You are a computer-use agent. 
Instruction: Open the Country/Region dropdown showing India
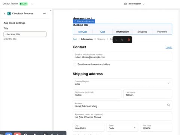click(x=122, y=83)
